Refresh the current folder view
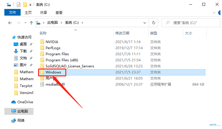Screen dimensions: 222x129 point(154,23)
